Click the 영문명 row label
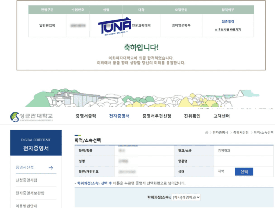The image size is (275, 208). 183,161
